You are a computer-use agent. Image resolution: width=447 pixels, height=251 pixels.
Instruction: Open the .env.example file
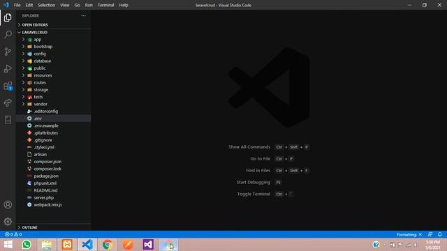(53, 125)
